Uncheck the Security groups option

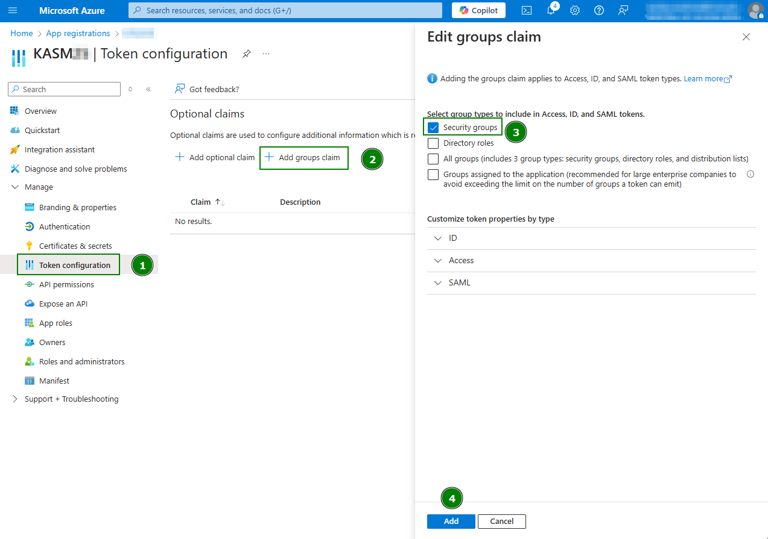point(432,127)
